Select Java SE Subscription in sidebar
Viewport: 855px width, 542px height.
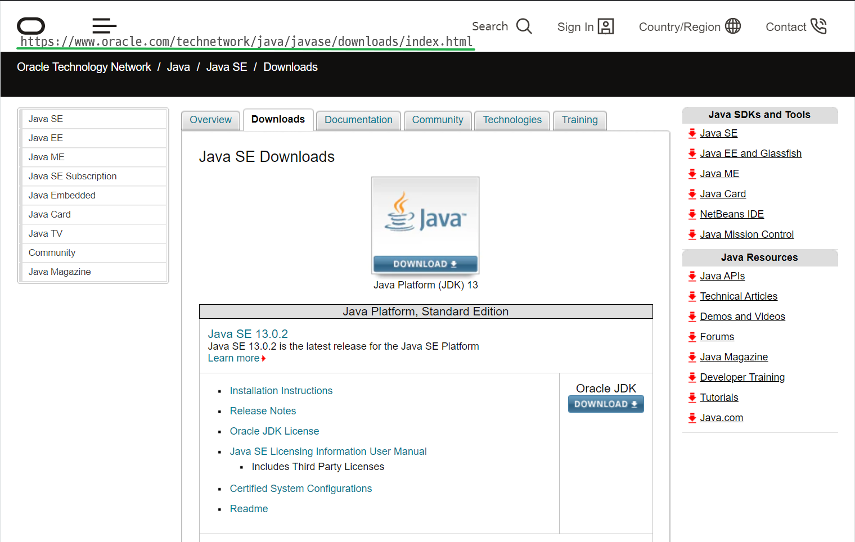click(93, 177)
